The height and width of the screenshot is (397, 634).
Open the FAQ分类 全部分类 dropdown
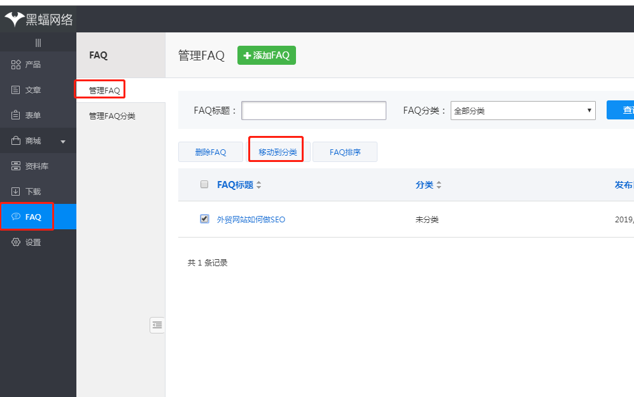523,111
